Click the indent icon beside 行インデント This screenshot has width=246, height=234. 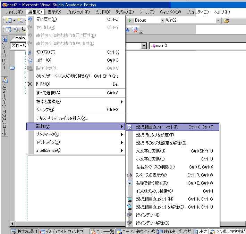[129, 215]
